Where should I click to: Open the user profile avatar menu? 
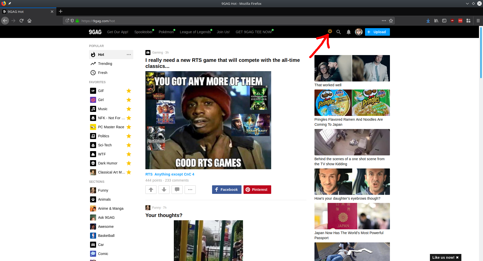[x=358, y=32]
